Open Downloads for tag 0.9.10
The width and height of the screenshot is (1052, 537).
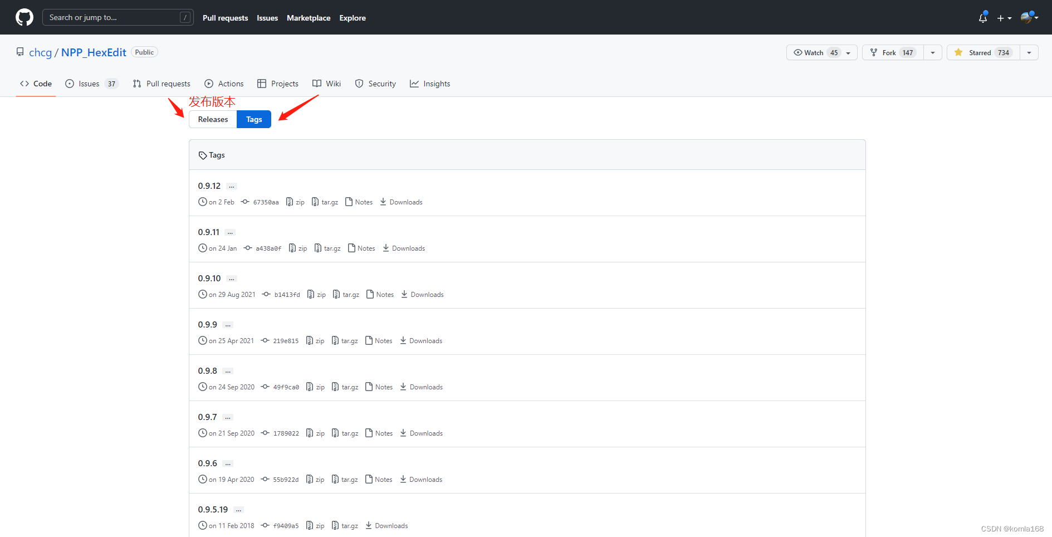click(x=422, y=294)
